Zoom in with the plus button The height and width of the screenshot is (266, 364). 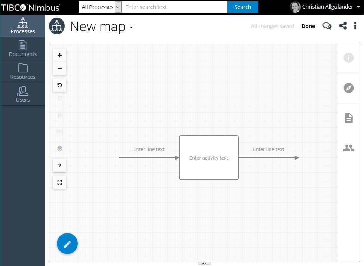tap(59, 55)
